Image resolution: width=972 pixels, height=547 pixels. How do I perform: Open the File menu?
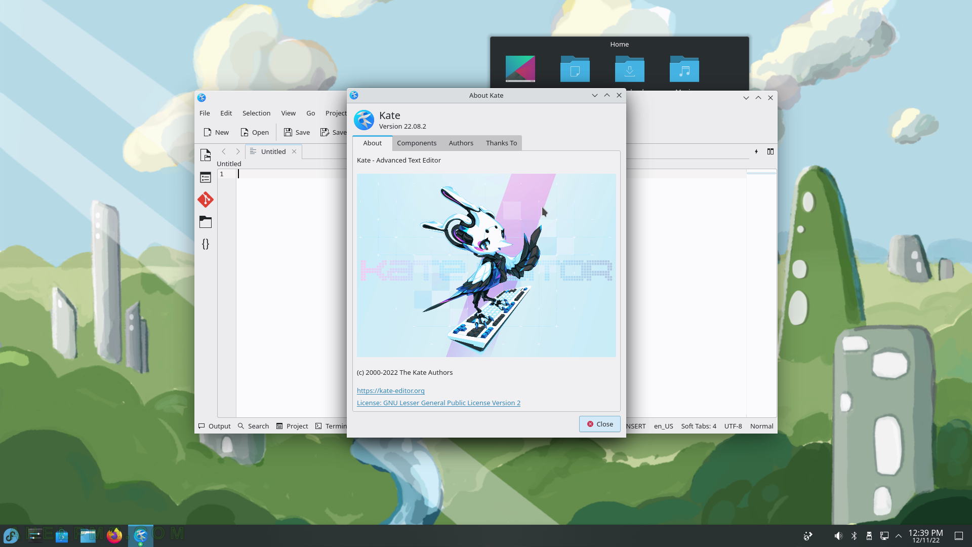[205, 113]
